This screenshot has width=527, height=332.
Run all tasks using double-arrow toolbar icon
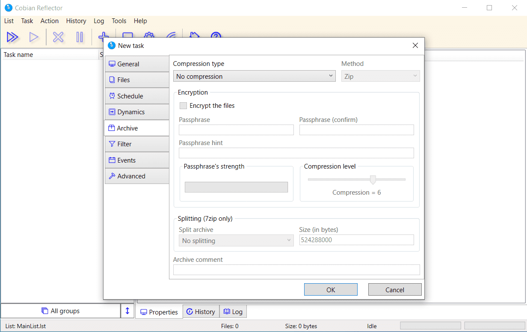(x=13, y=37)
